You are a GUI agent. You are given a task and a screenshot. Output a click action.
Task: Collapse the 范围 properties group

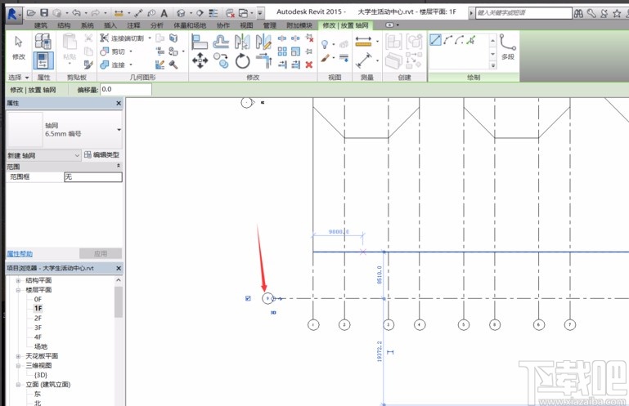click(119, 166)
